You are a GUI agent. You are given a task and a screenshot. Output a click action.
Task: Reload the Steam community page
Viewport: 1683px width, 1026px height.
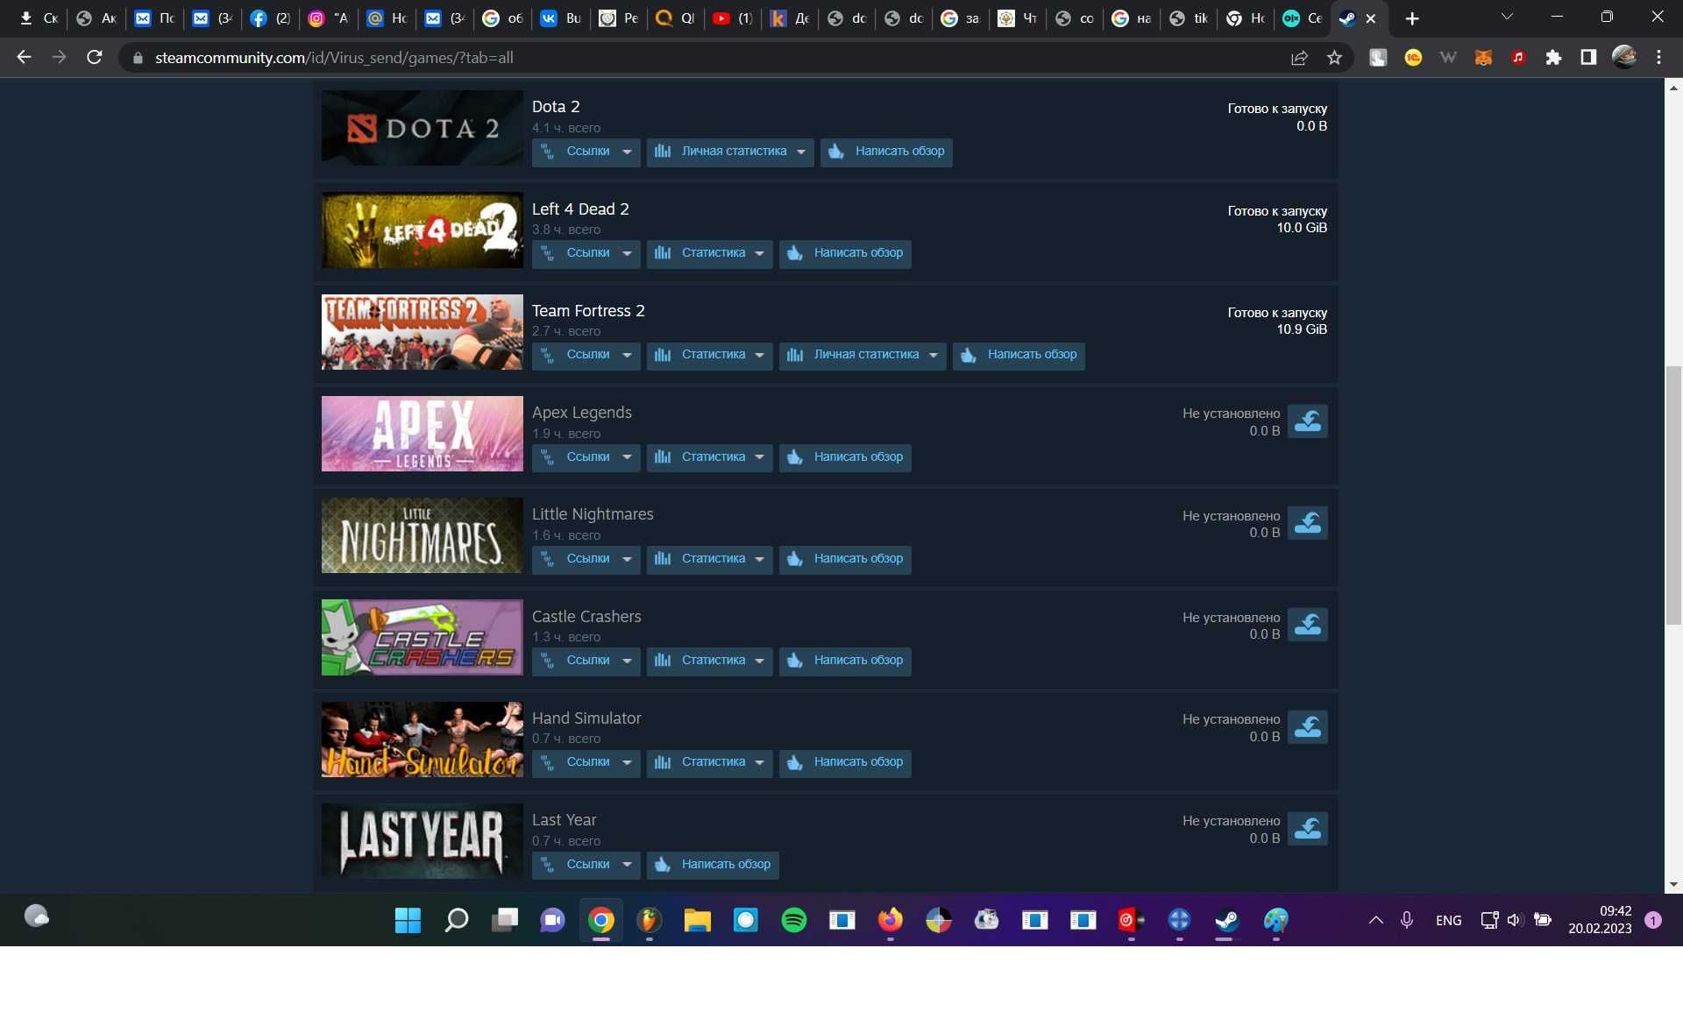95,58
